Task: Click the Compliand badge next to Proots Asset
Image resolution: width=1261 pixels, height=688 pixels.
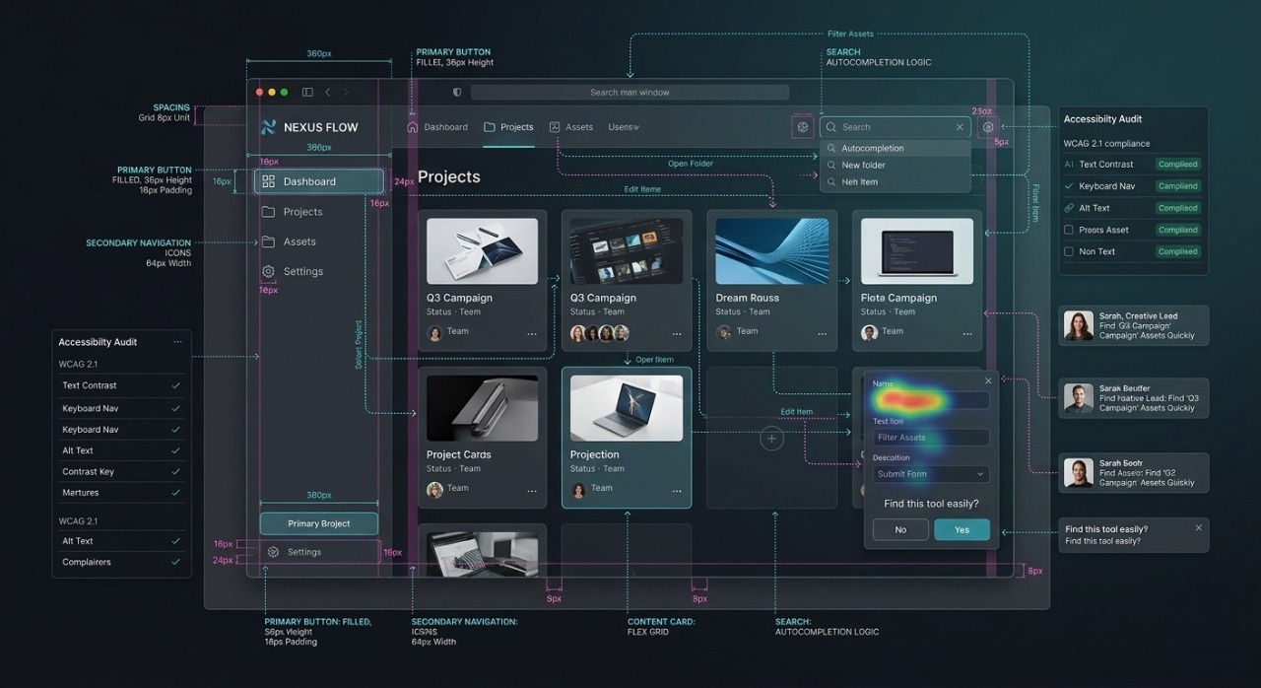Action: pos(1178,230)
